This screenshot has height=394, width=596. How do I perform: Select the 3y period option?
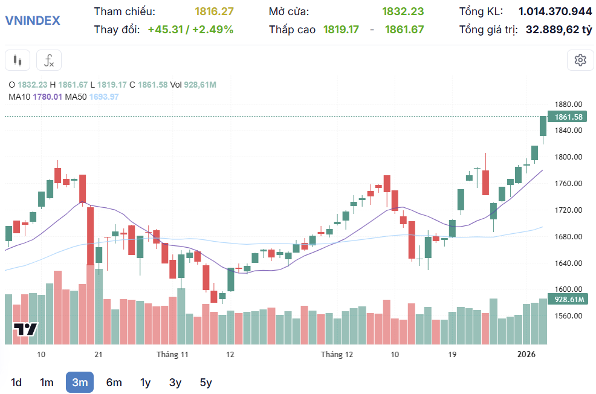[175, 382]
